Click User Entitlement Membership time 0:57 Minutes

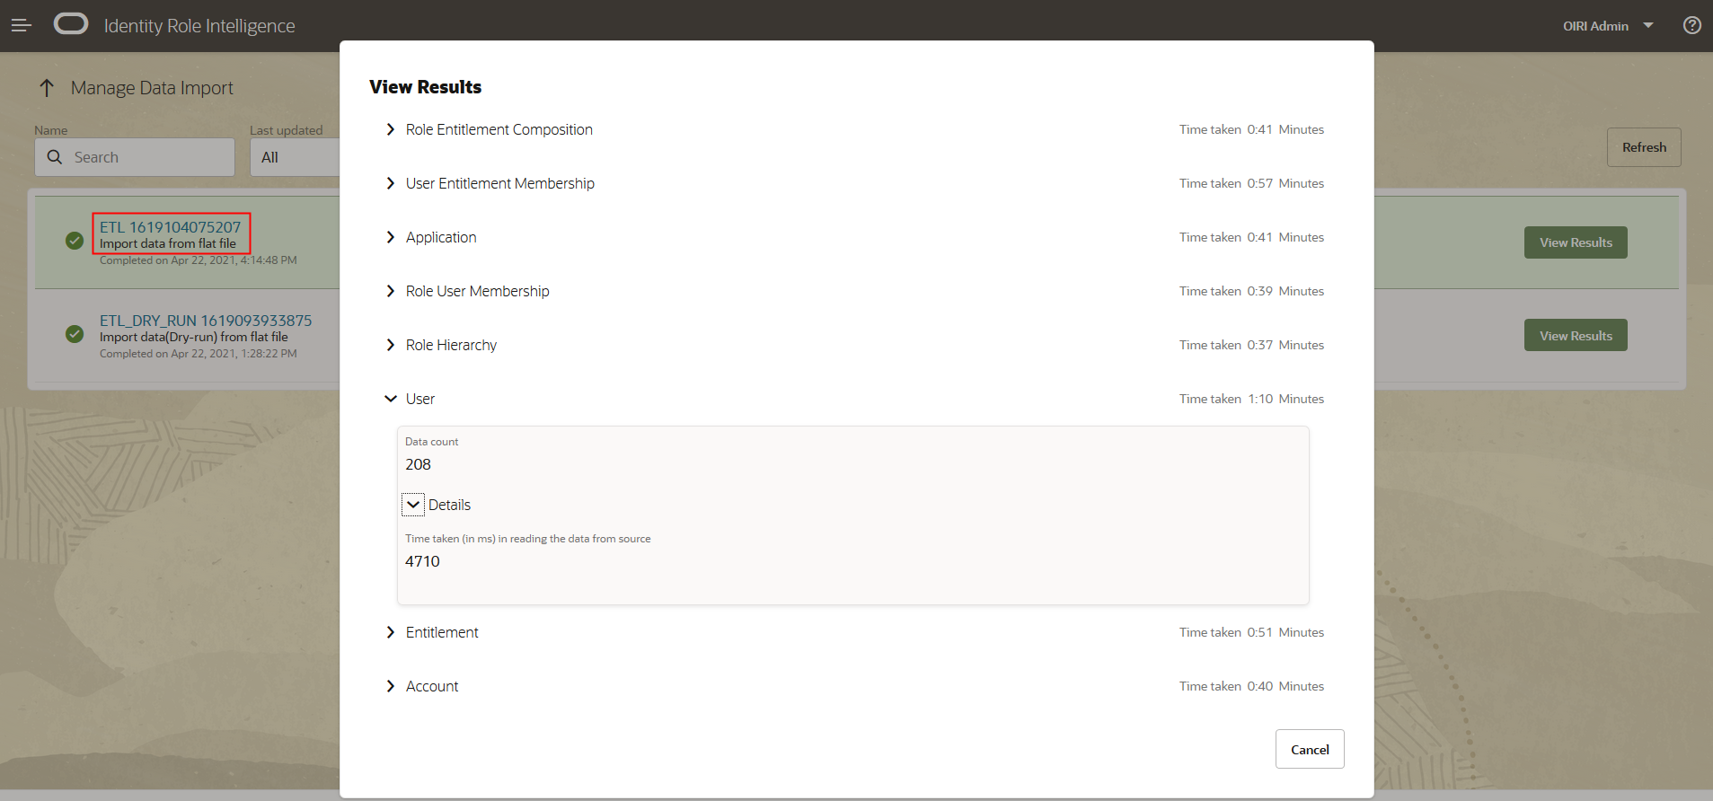1251,183
